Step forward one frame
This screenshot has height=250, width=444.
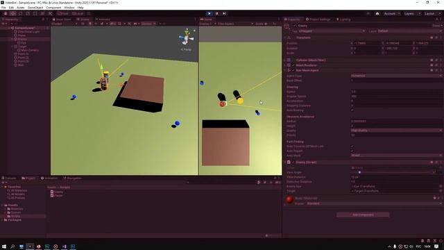[224, 13]
